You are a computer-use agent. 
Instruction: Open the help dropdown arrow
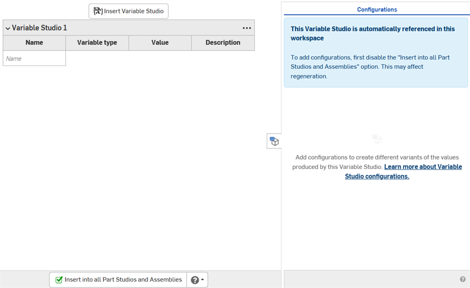point(202,280)
